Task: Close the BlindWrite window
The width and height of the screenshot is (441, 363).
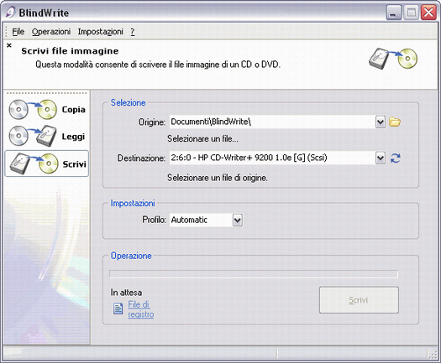Action: tap(428, 13)
